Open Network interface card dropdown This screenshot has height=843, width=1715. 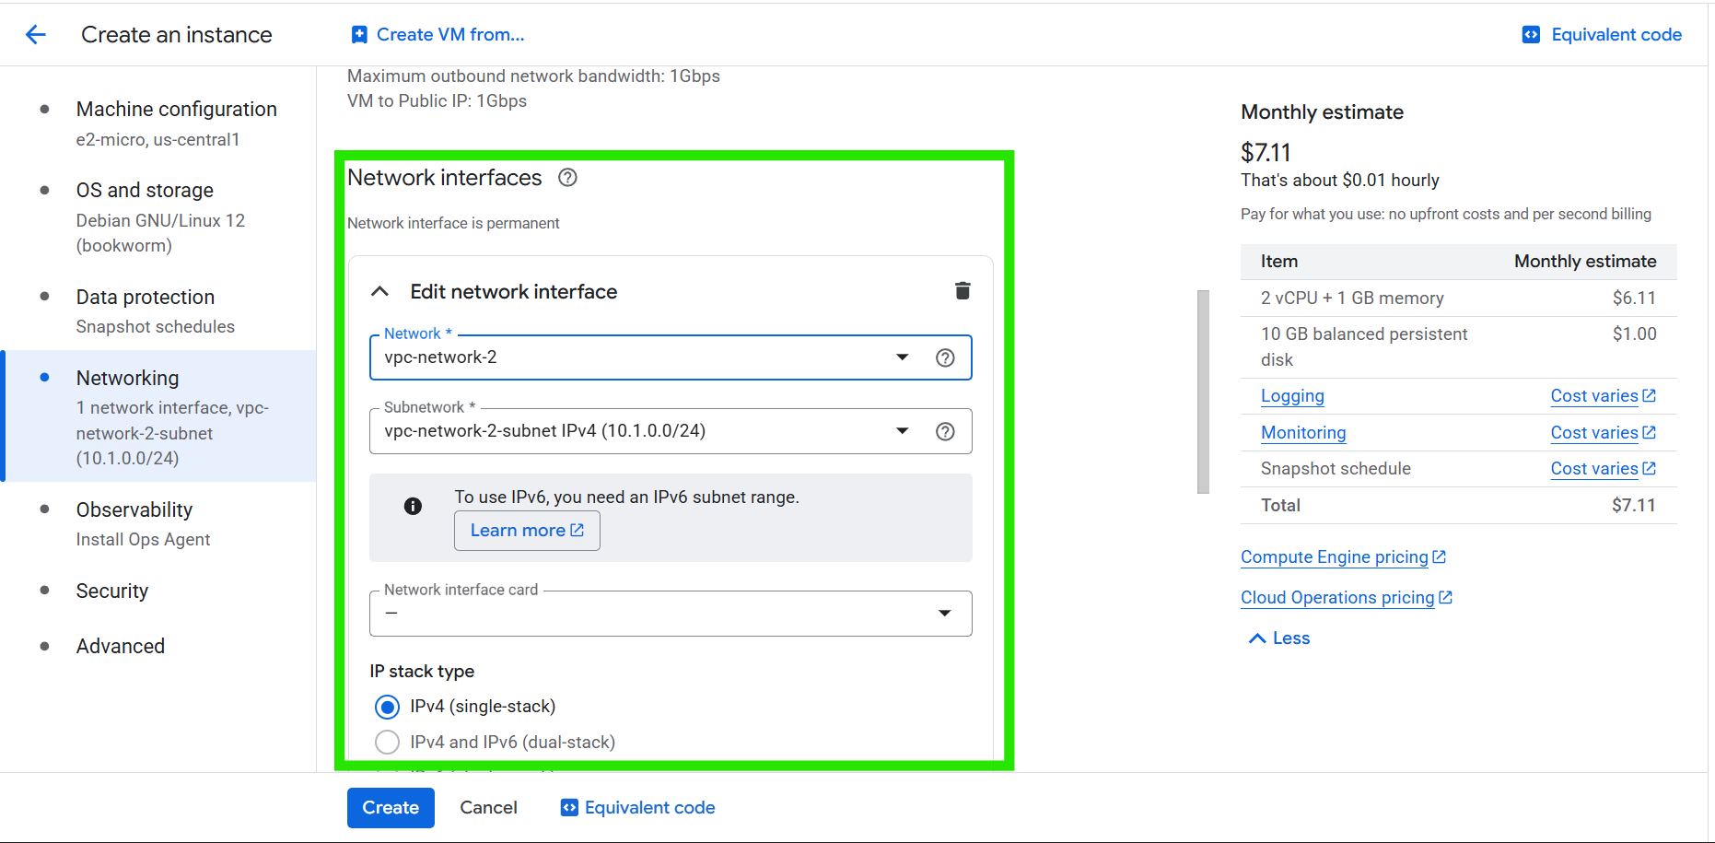click(670, 614)
